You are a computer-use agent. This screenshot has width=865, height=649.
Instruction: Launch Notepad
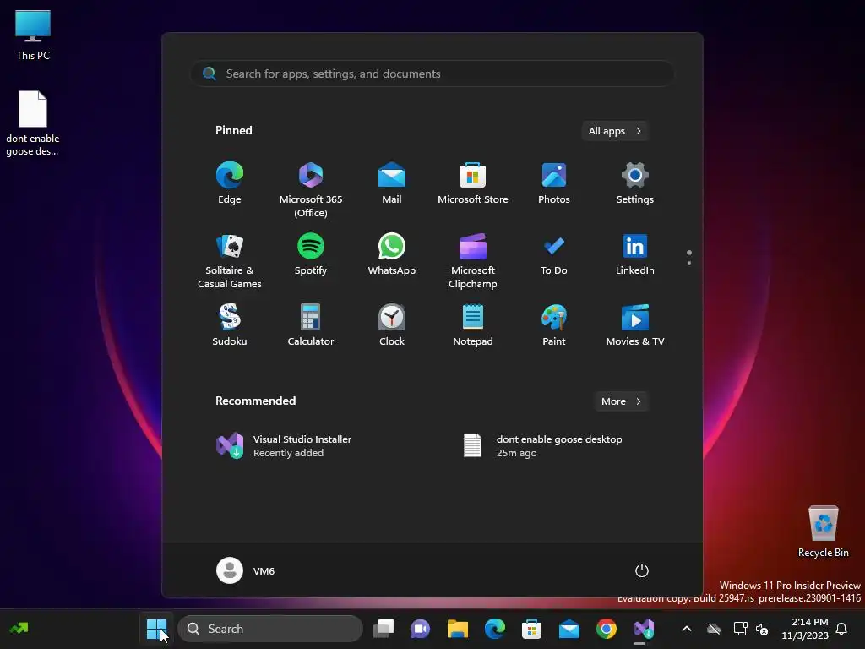tap(473, 325)
